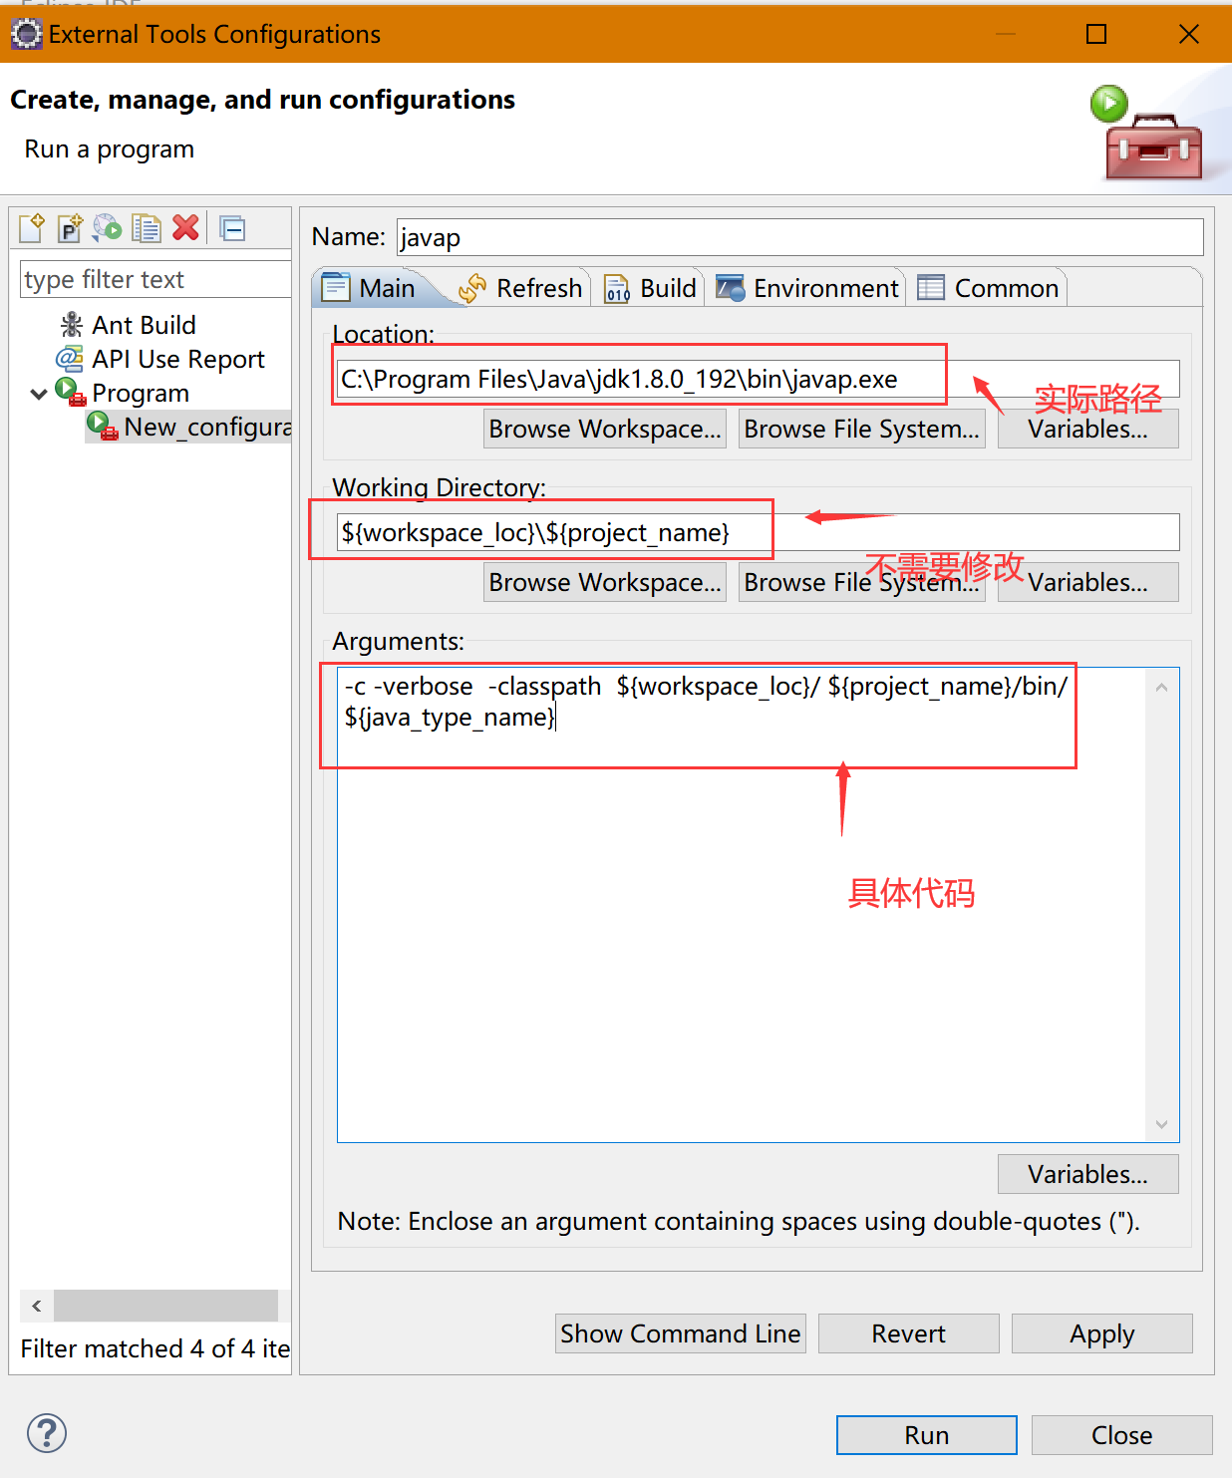The width and height of the screenshot is (1232, 1478).
Task: Click the Export Launch Configurations icon
Action: 108,228
